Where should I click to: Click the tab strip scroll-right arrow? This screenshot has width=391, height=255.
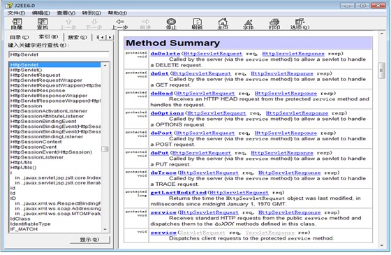(110, 38)
